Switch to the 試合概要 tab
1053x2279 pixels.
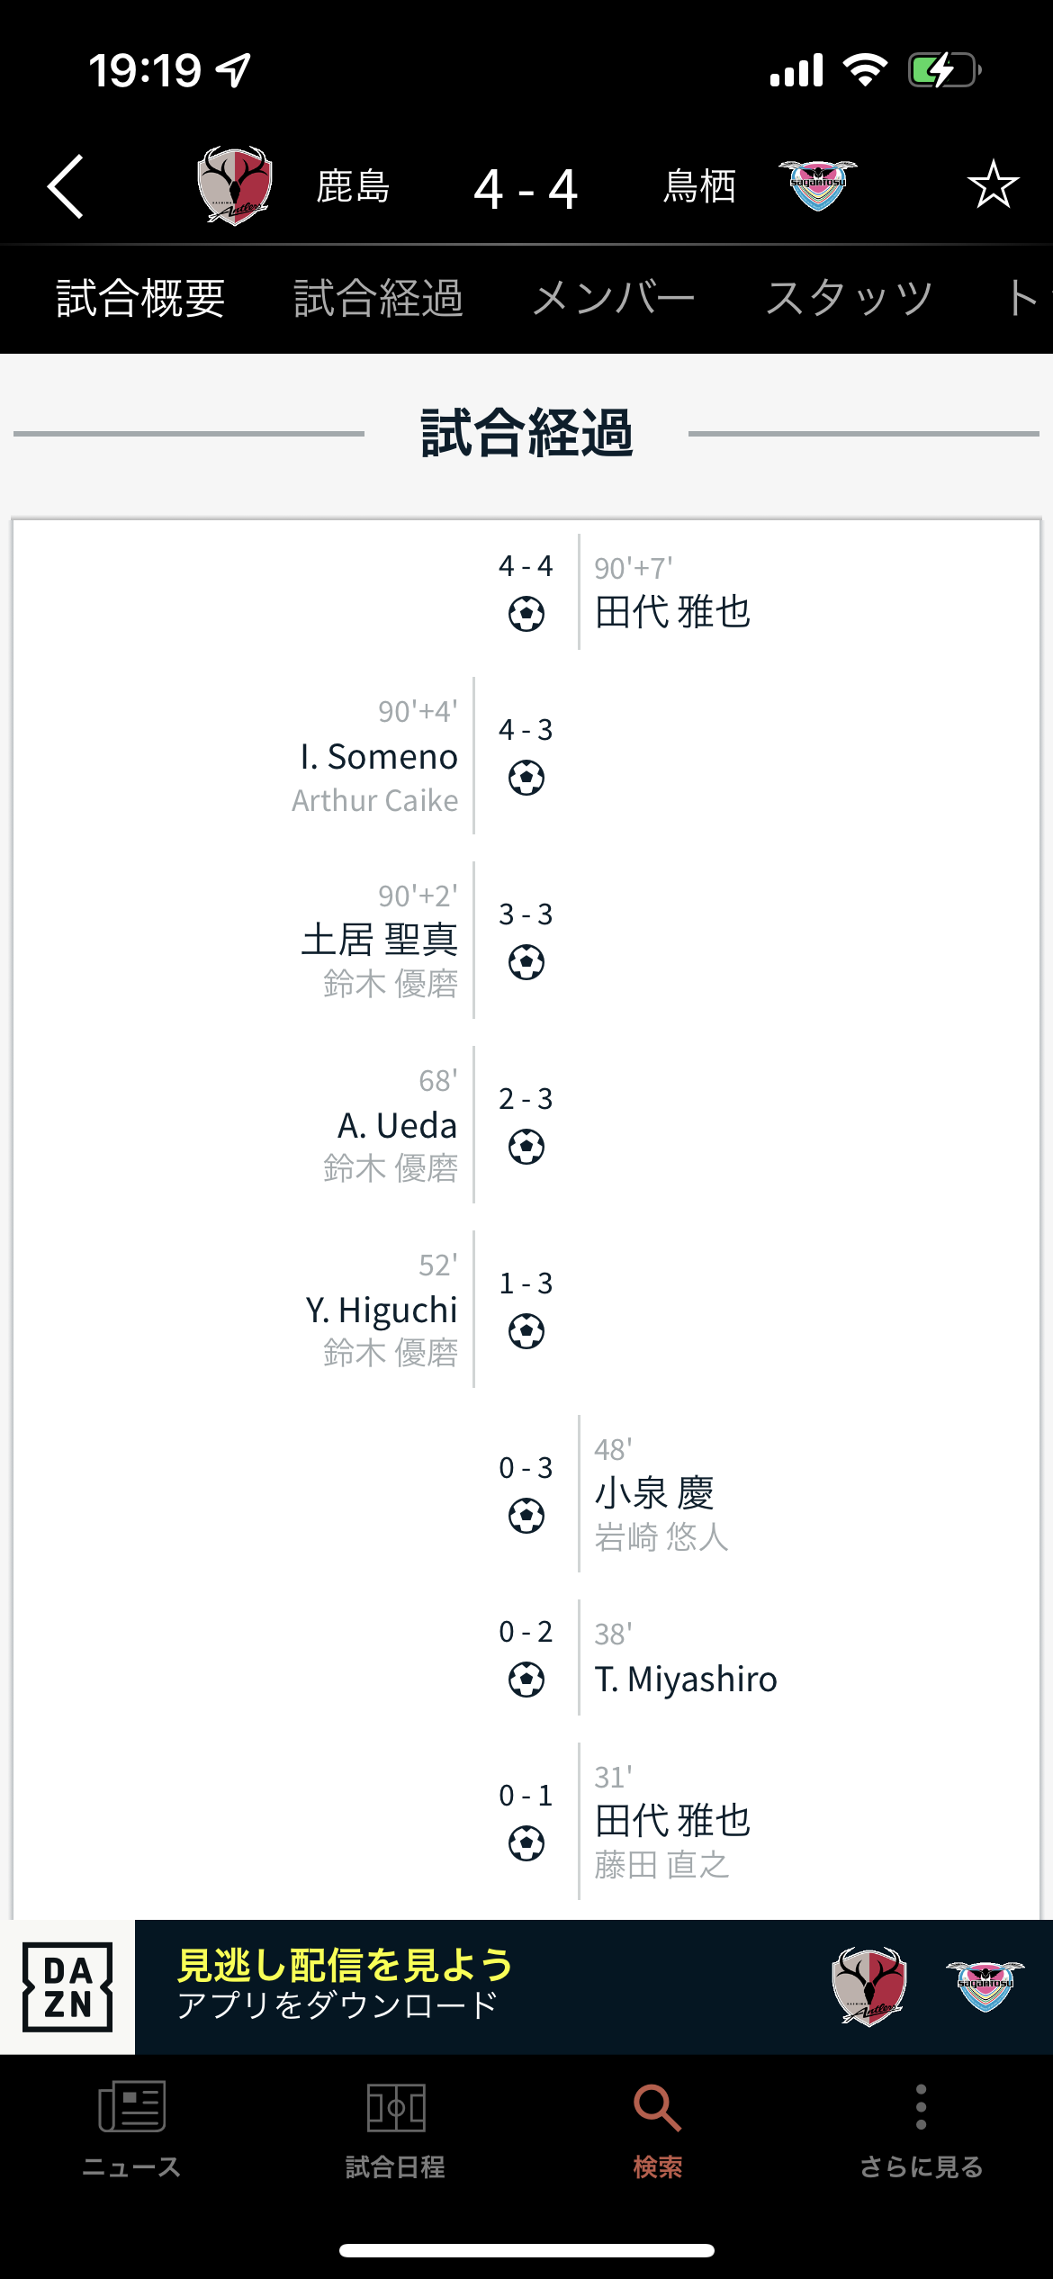140,299
